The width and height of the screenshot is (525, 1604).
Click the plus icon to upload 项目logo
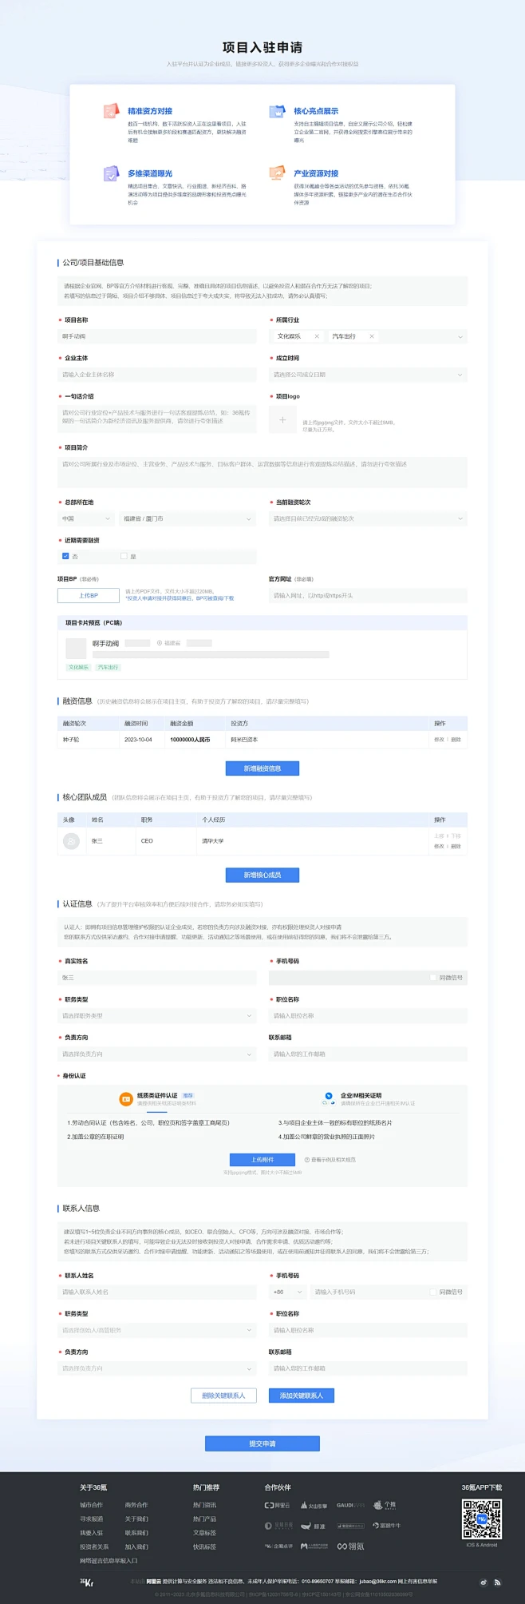(282, 419)
